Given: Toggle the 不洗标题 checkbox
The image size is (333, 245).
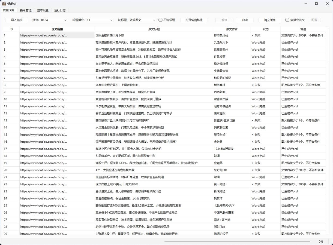Looking at the screenshot, I should pyautogui.click(x=161, y=20).
